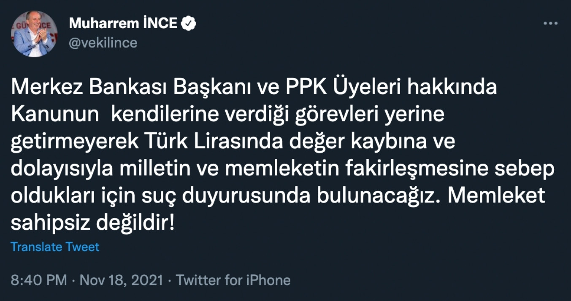Click the Translate Tweet link
Screen dimensions: 571x301
pos(55,247)
